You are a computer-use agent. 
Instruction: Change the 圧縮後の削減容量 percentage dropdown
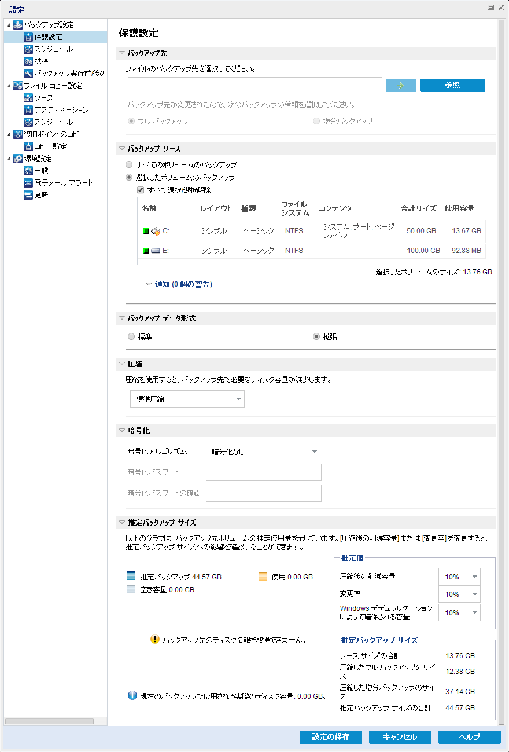459,576
